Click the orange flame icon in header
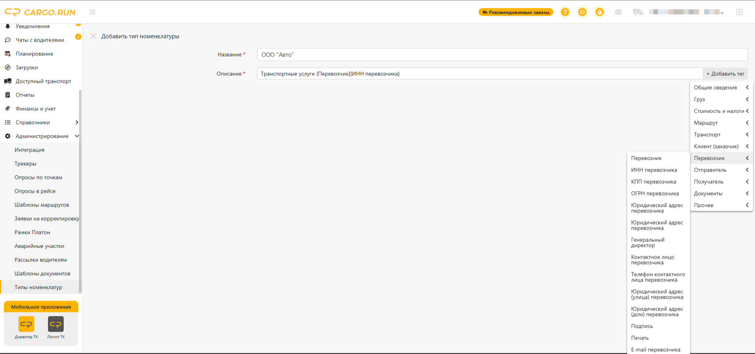The image size is (755, 354). (x=600, y=12)
